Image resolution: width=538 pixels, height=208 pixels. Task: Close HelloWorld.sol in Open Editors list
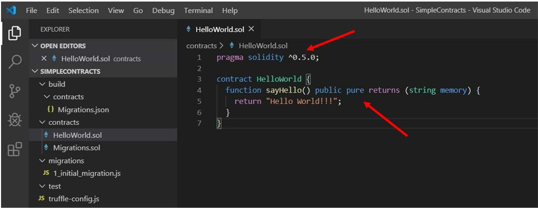click(44, 59)
